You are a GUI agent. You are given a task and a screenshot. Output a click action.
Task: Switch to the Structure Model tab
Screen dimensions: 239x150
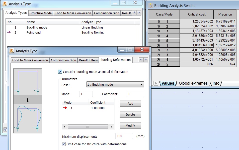pyautogui.click(x=41, y=13)
